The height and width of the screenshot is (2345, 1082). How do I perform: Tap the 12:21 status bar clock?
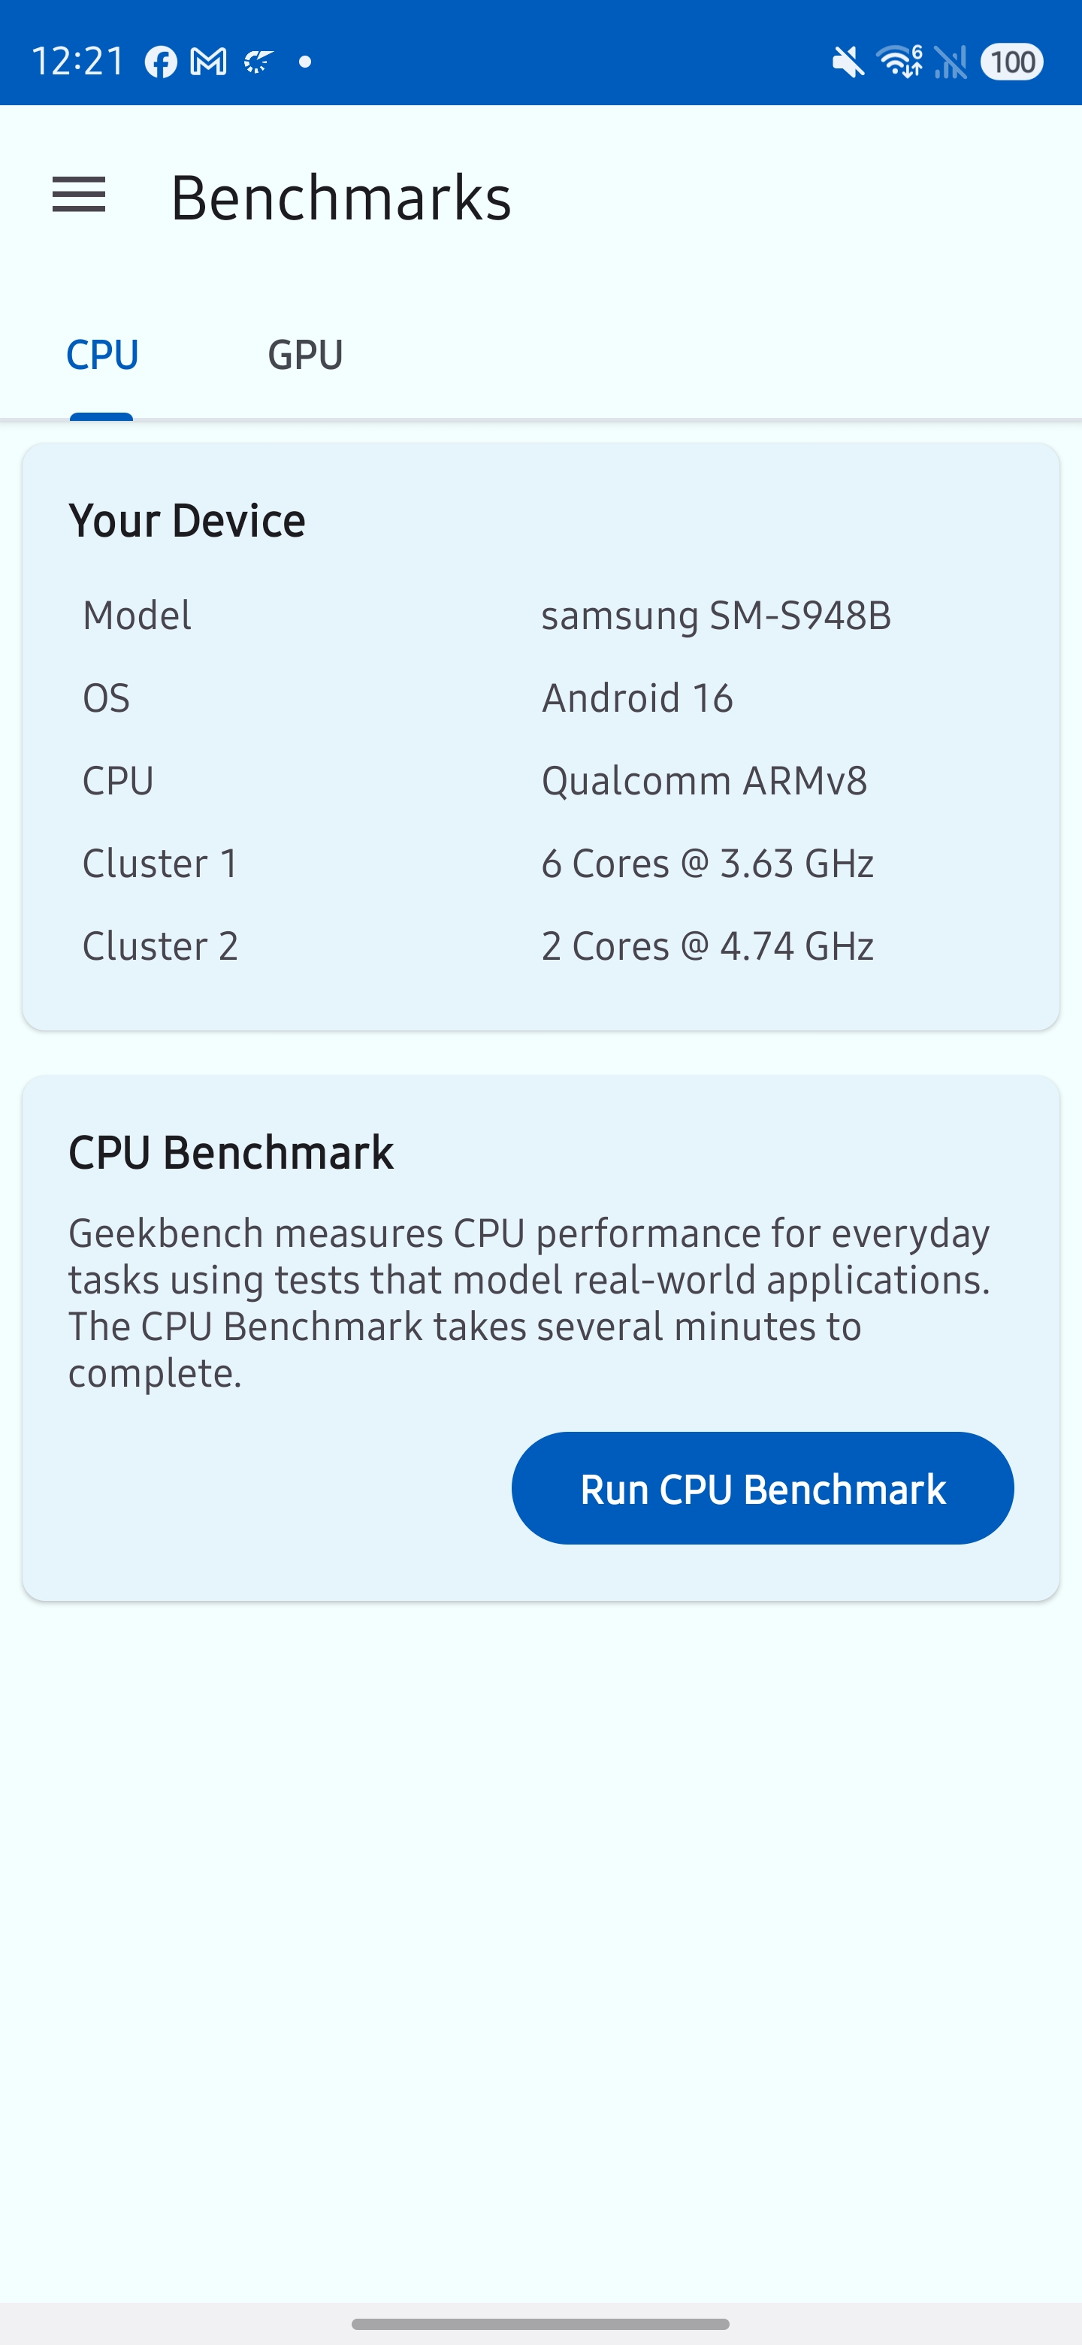point(78,62)
